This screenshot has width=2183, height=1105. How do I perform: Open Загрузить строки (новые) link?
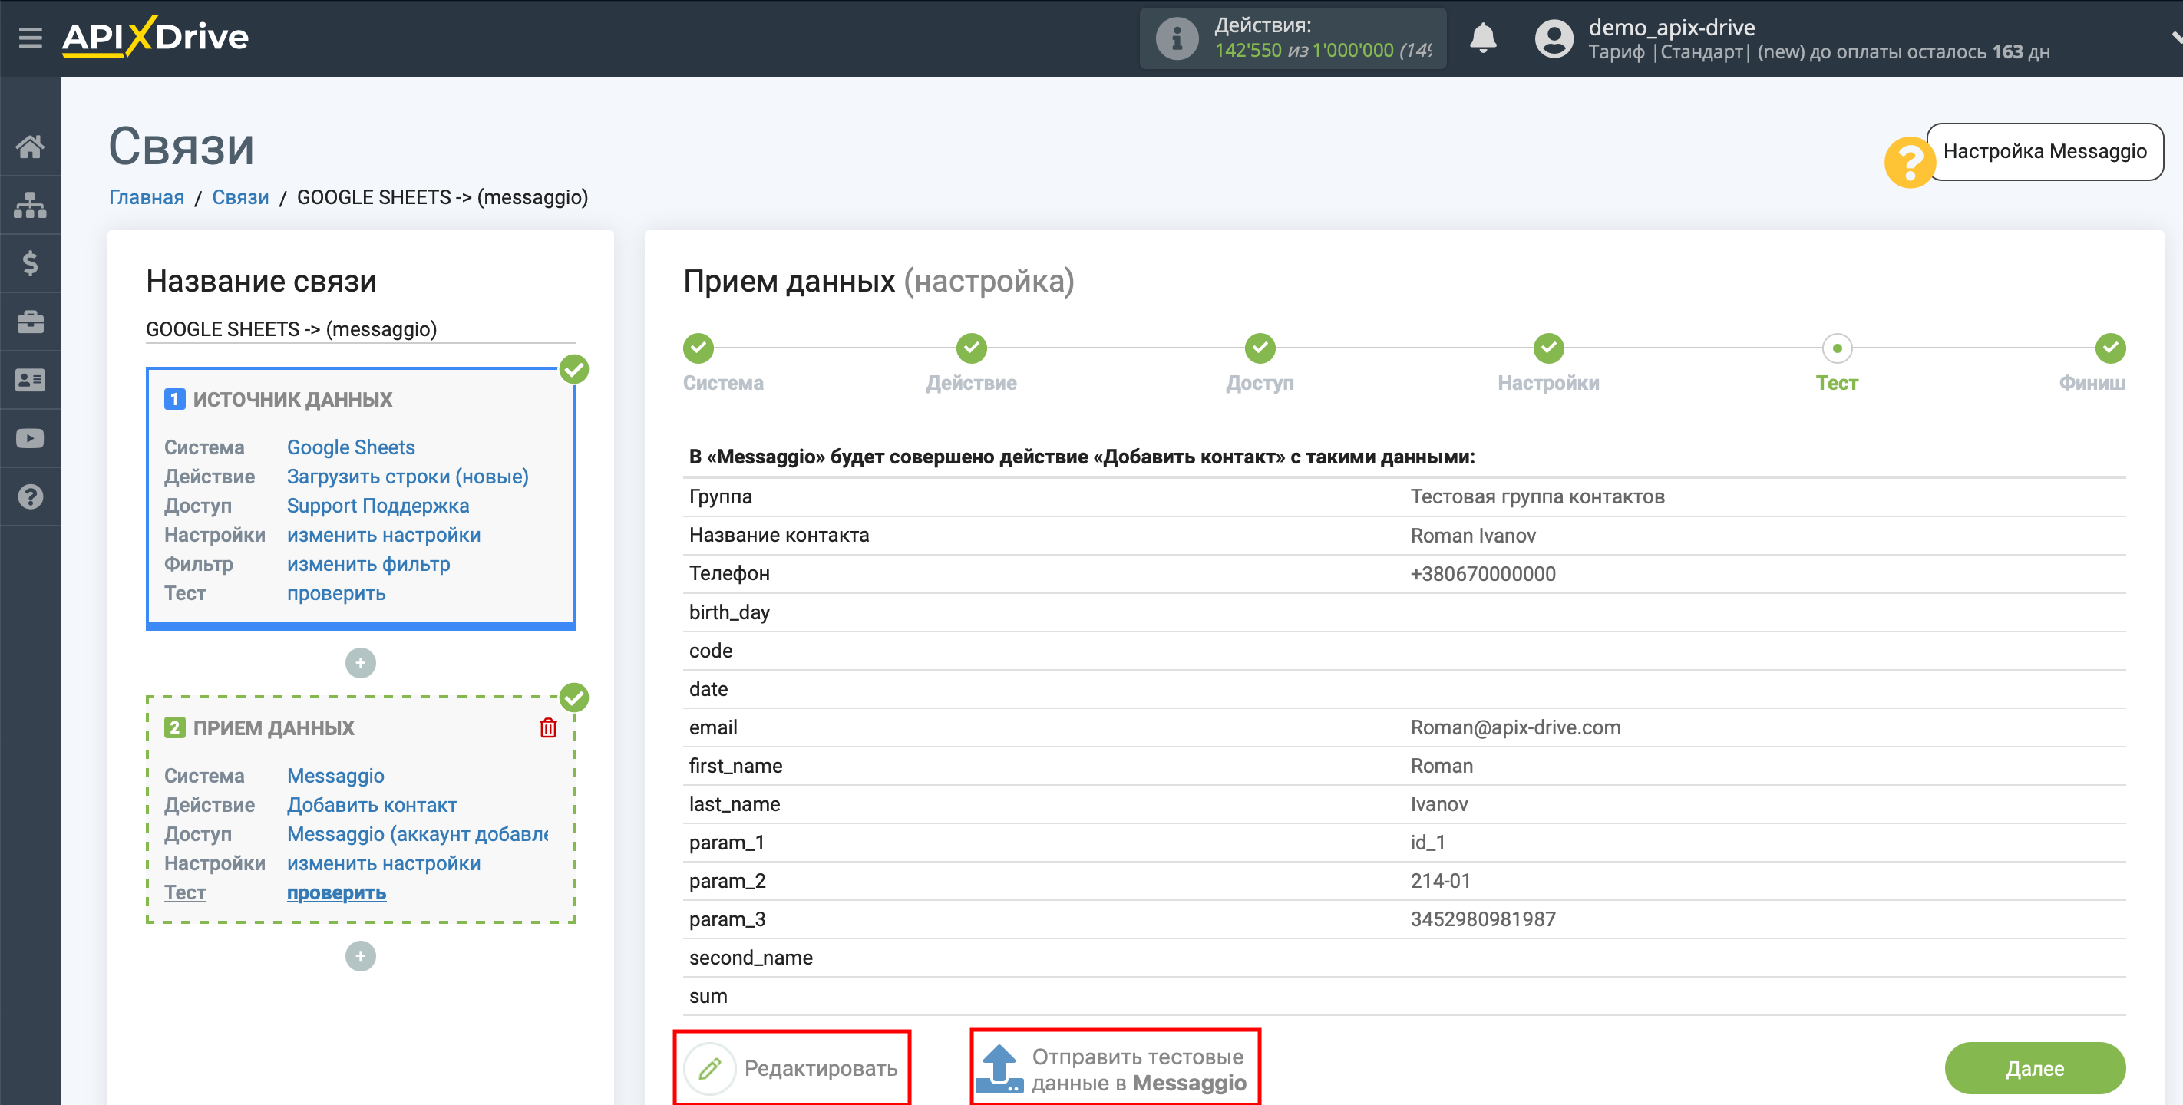(x=408, y=477)
